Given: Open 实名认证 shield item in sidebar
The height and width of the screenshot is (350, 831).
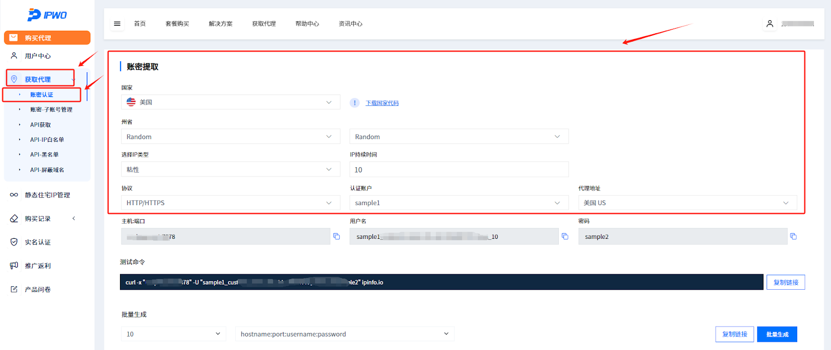Looking at the screenshot, I should [x=37, y=243].
